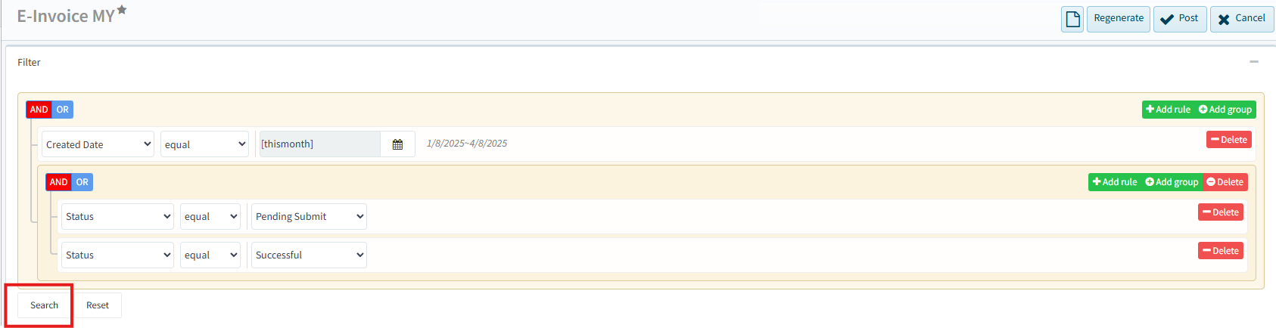Viewport: 1276px width, 328px height.
Task: Delete the nested filter group
Action: (x=1225, y=182)
